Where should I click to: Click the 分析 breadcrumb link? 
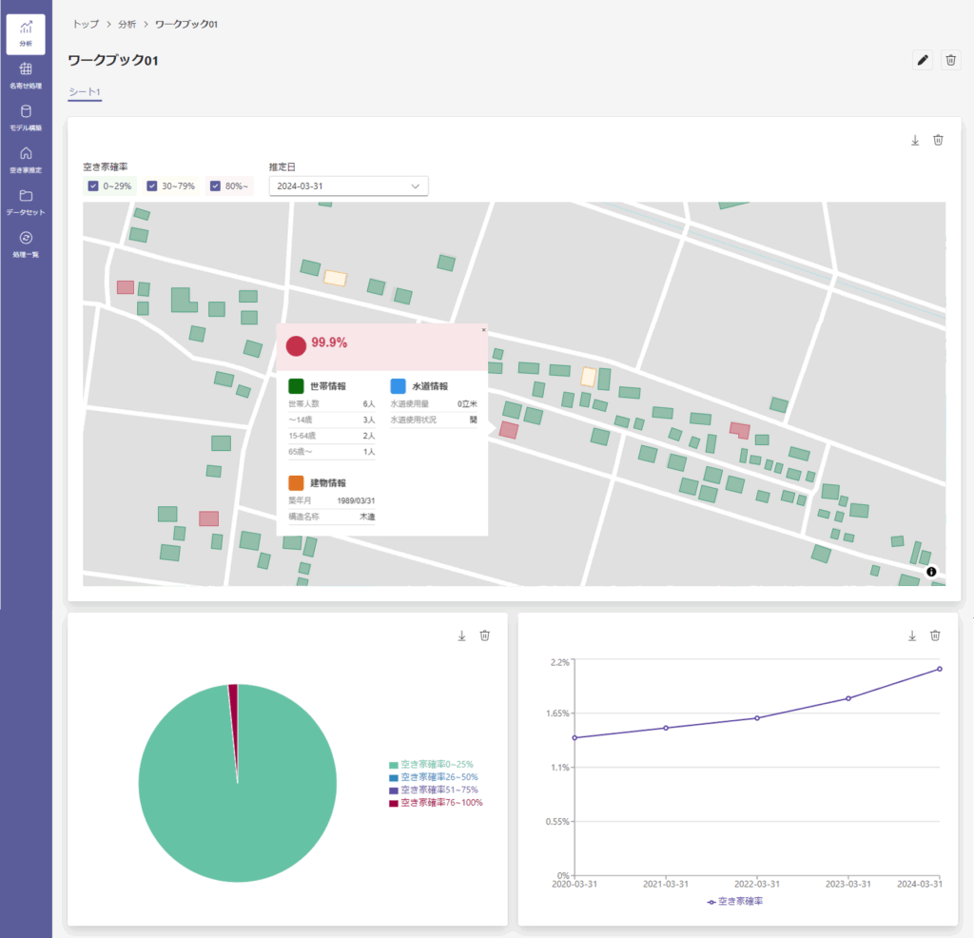127,24
